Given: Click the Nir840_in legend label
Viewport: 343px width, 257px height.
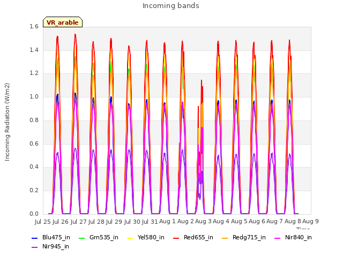Looking at the screenshot, I should click(299, 237).
